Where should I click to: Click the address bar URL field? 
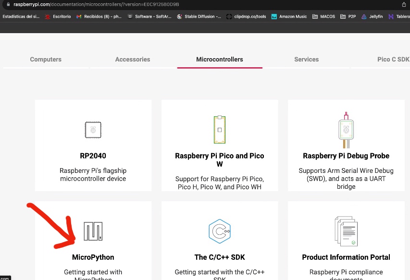(x=204, y=4)
